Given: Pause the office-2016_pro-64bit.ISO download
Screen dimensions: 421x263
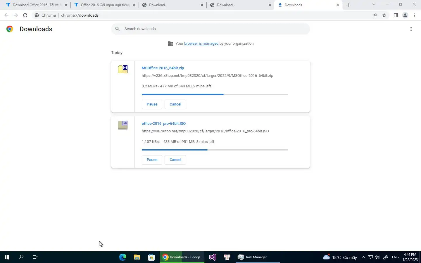Looking at the screenshot, I should tap(152, 160).
